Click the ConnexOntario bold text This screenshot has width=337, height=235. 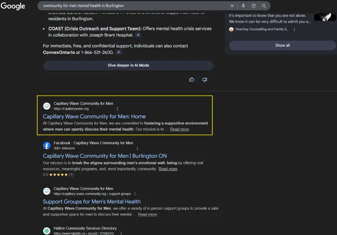pos(59,52)
